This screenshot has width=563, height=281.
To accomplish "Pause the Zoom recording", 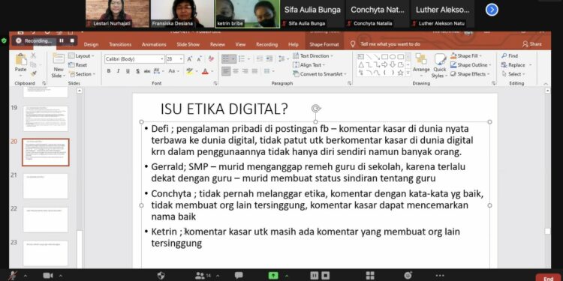I will [x=62, y=41].
